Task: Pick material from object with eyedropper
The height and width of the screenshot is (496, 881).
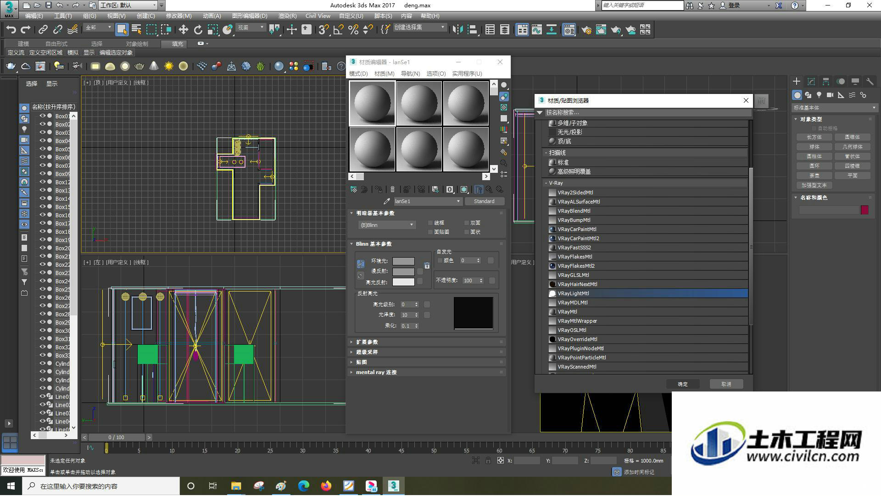Action: (387, 201)
